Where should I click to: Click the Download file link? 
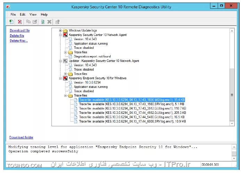tap(20, 30)
